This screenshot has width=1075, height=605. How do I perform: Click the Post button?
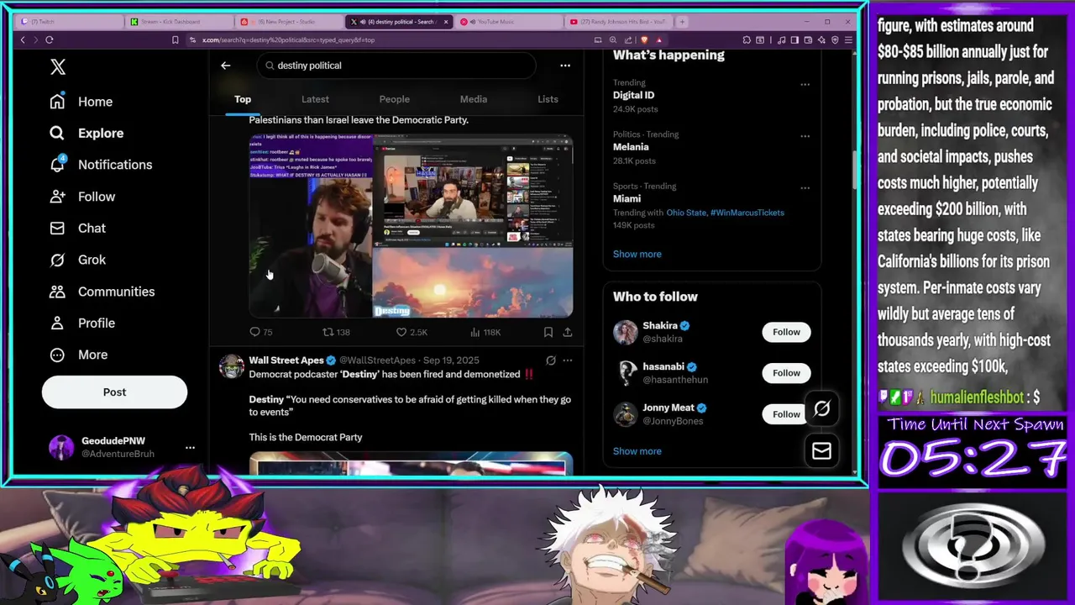(x=114, y=392)
